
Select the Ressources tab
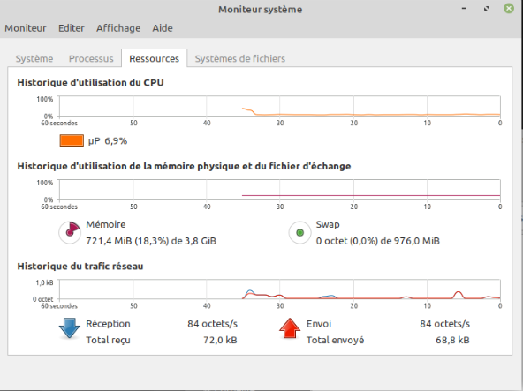click(x=154, y=58)
